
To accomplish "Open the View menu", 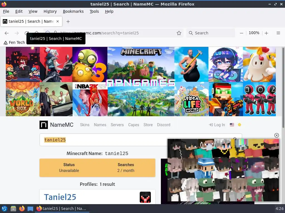I will (x=33, y=11).
